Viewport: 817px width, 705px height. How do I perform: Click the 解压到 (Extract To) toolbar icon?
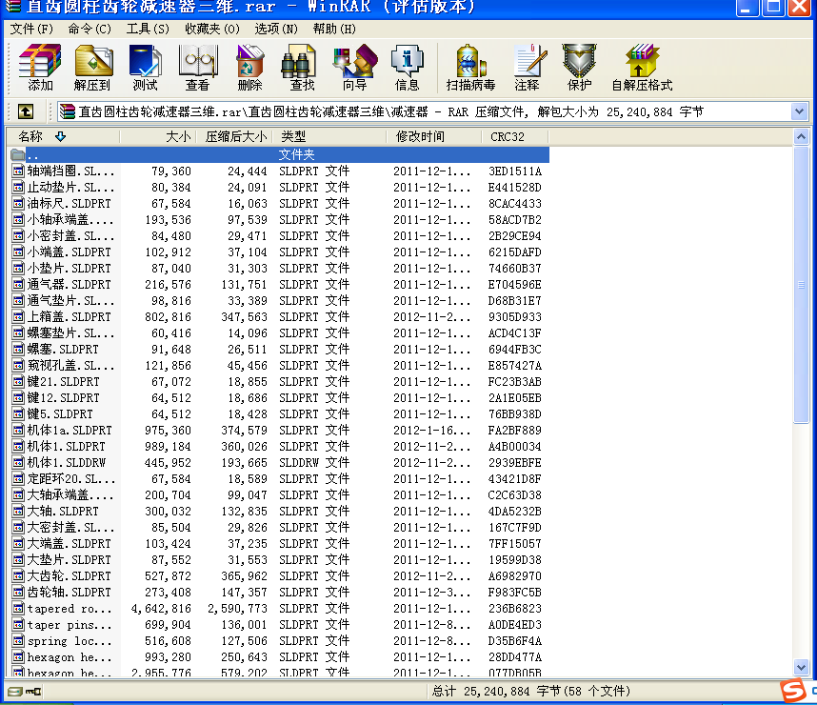[x=92, y=68]
